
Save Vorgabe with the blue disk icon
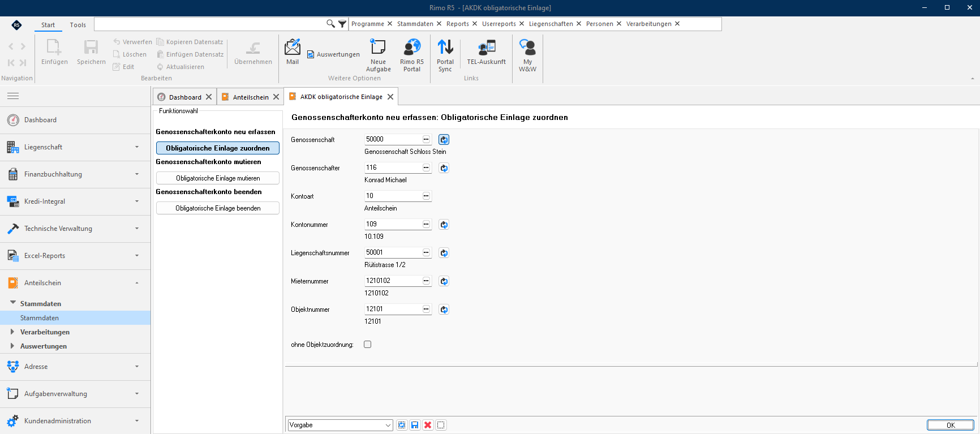point(415,425)
